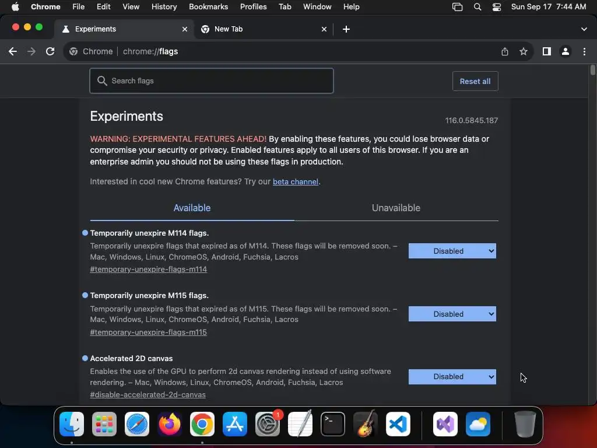Viewport: 597px width, 448px height.
Task: Launch Visual Studio Code from the Dock
Action: click(x=398, y=424)
